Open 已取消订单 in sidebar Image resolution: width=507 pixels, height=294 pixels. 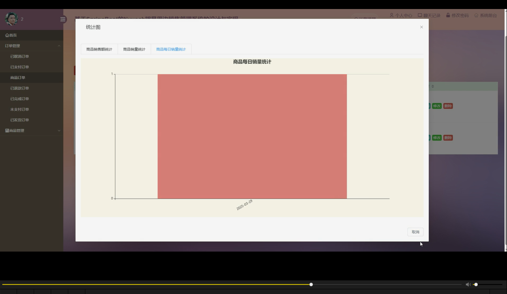(x=19, y=56)
